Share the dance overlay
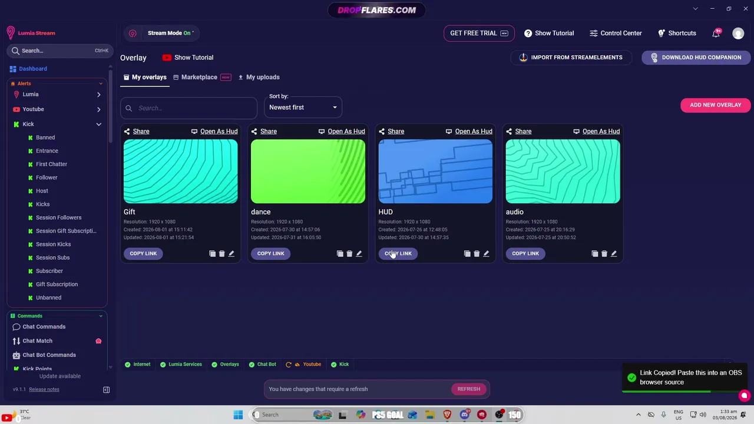754x424 pixels. pos(264,131)
